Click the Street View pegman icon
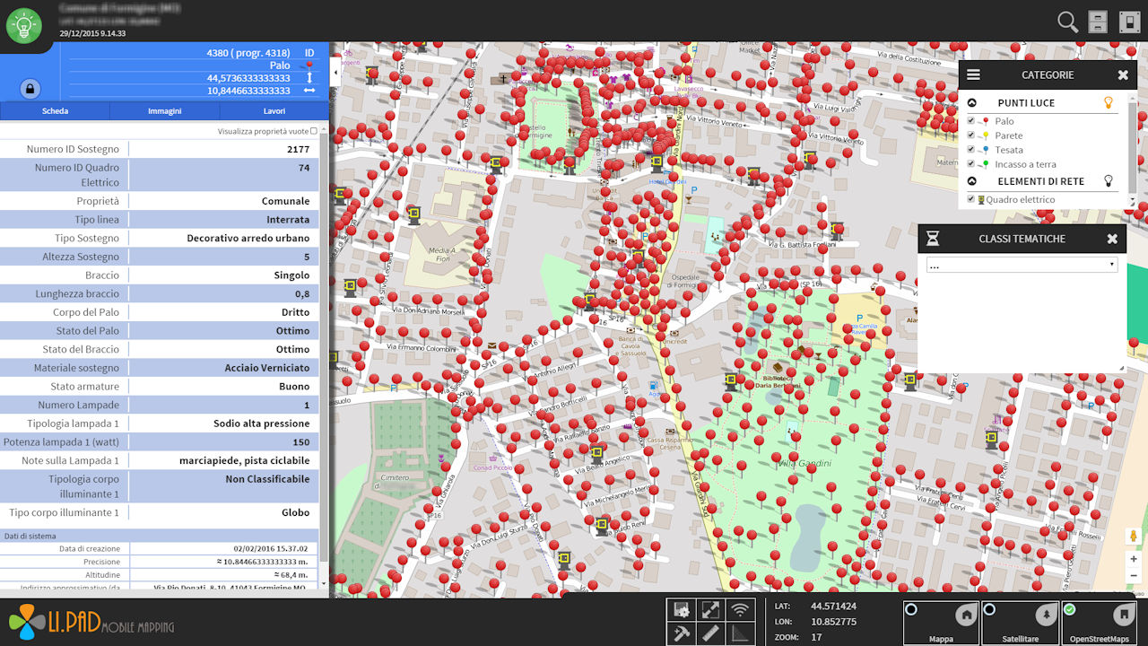1148x646 pixels. (x=1134, y=537)
